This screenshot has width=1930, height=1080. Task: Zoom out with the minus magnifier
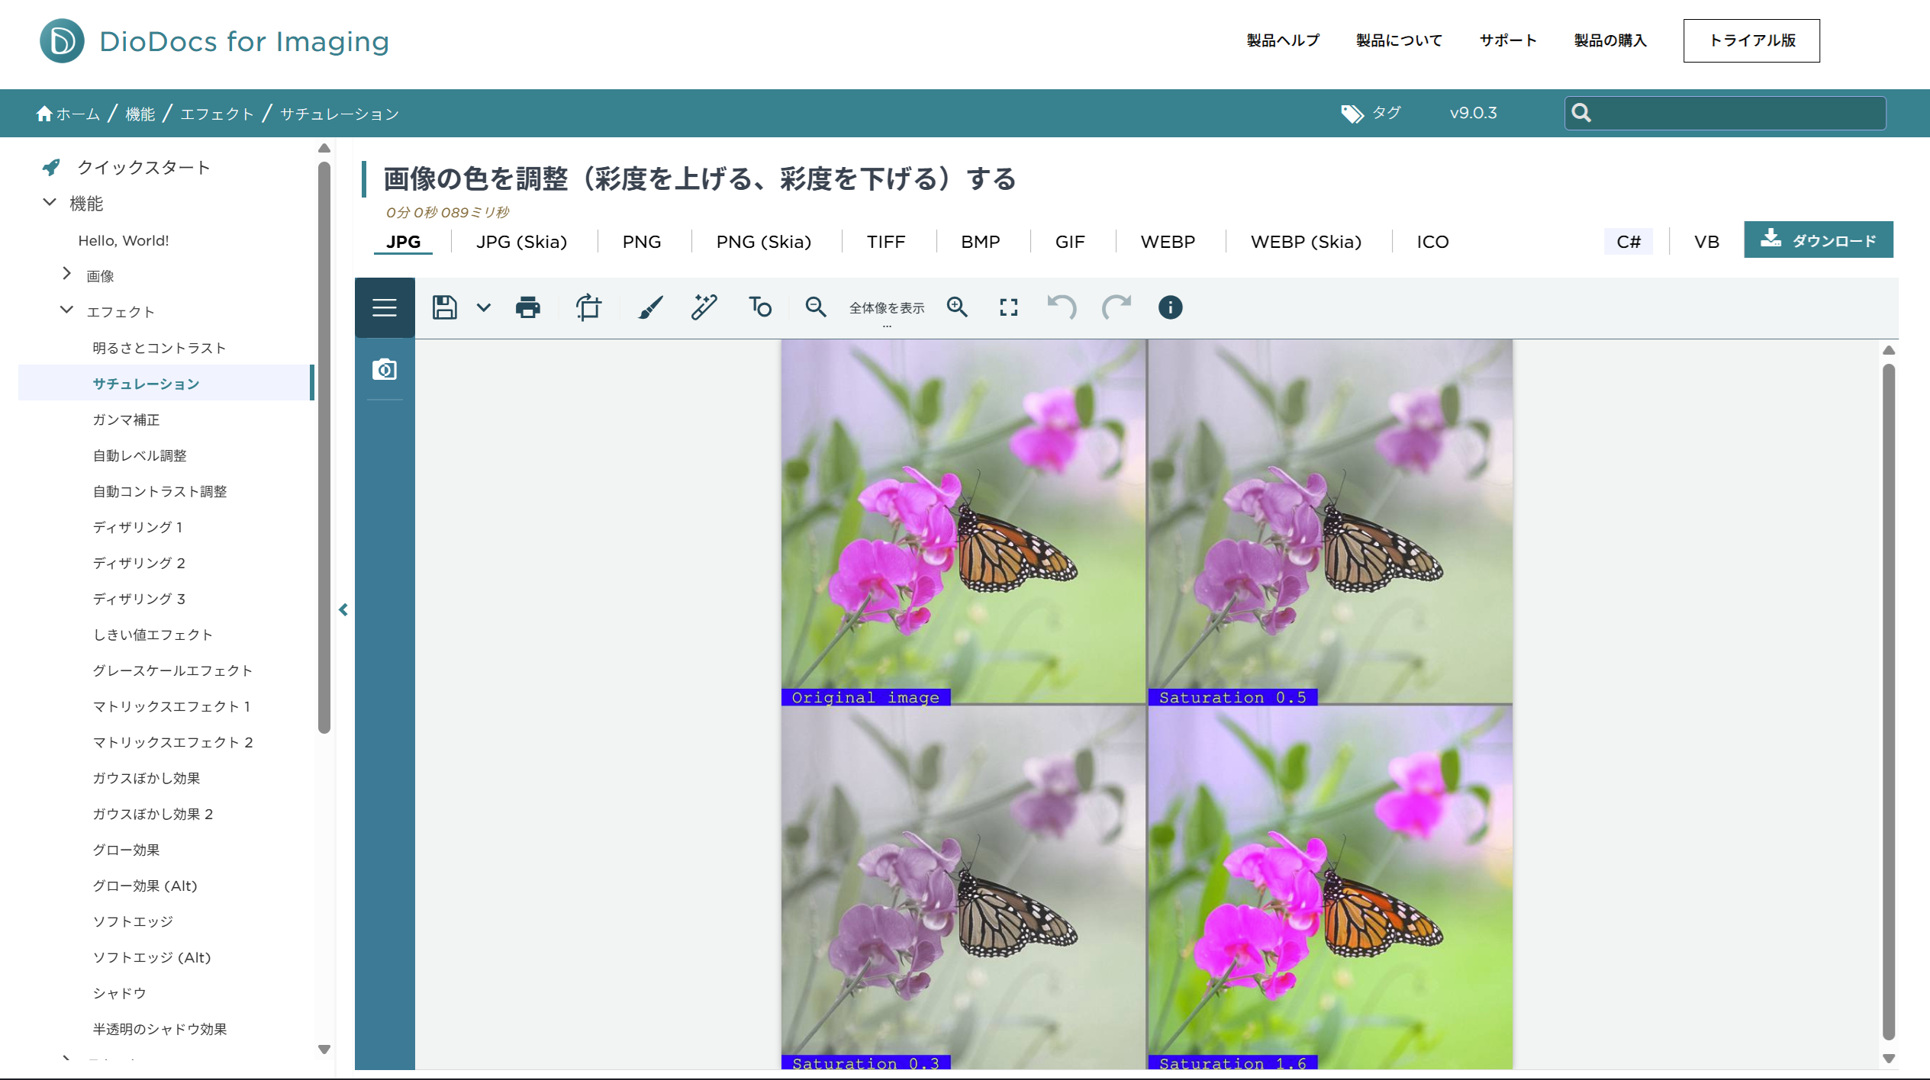816,307
